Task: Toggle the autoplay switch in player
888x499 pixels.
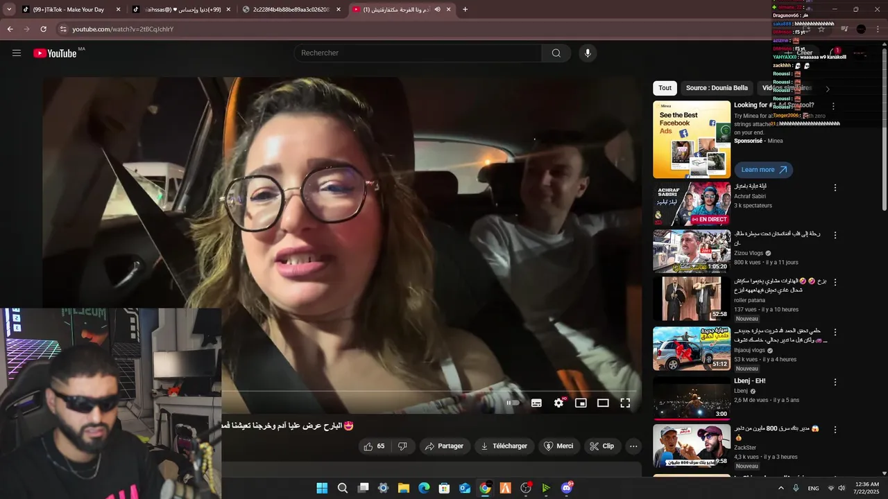Action: click(513, 403)
